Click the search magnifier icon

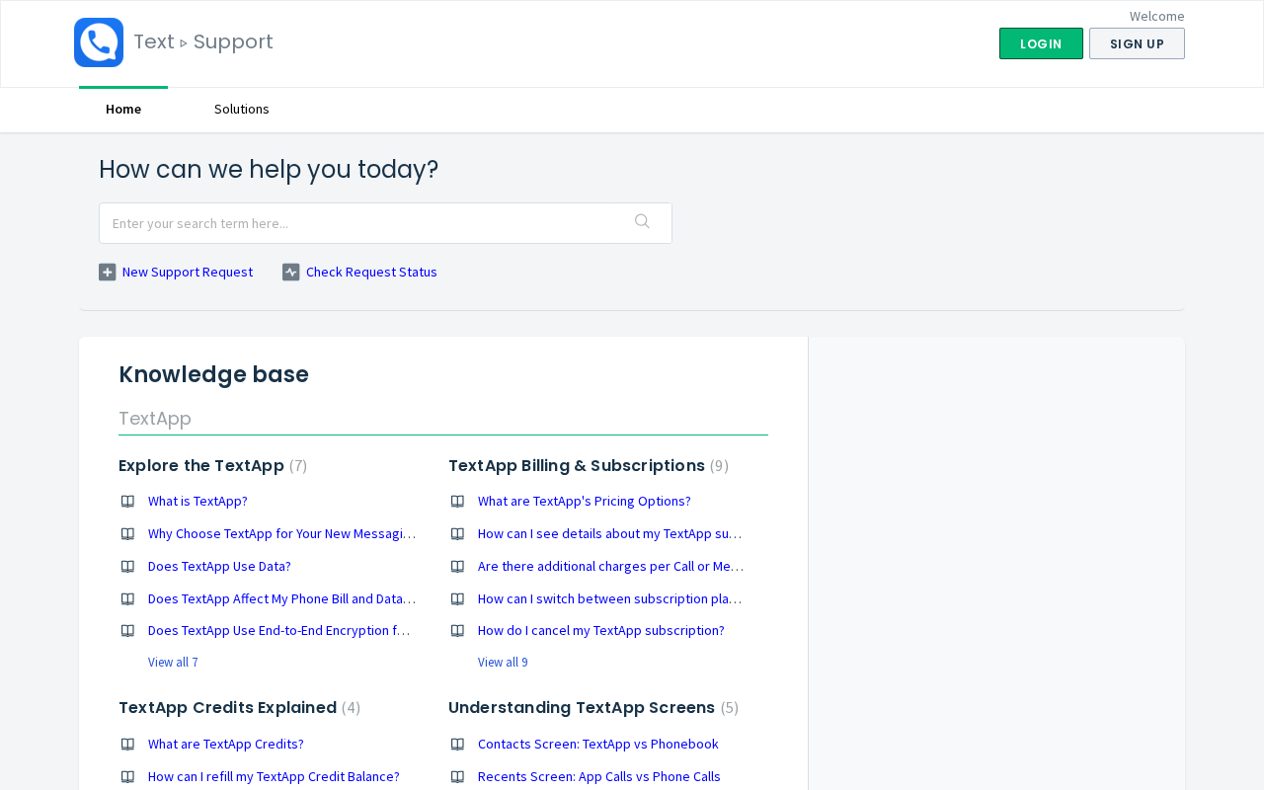pyautogui.click(x=642, y=222)
